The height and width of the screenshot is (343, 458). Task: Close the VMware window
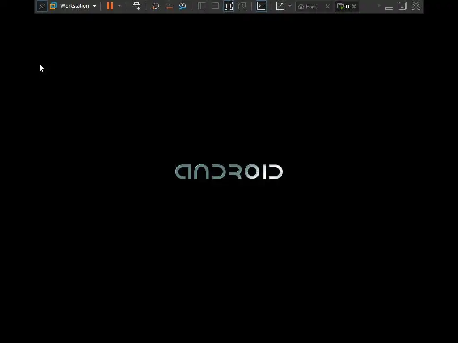416,6
